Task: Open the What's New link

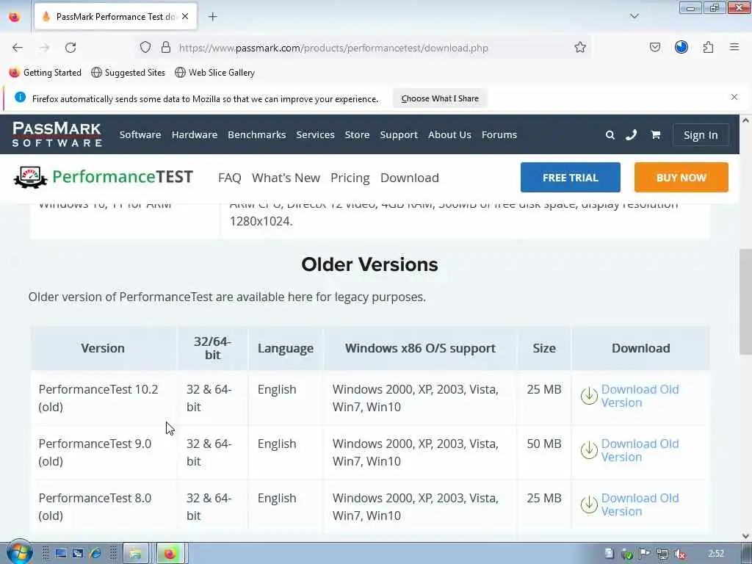Action: pyautogui.click(x=286, y=178)
